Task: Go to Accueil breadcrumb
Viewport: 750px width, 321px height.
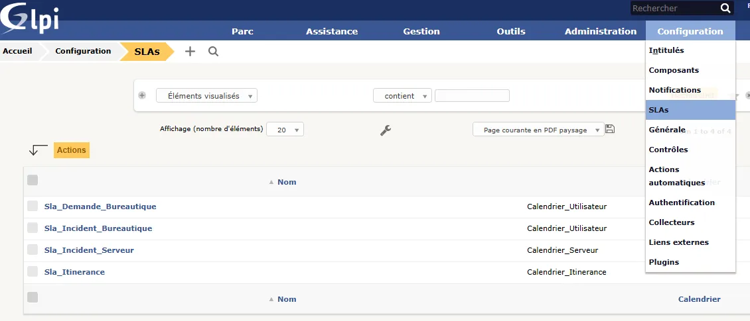Action: tap(18, 51)
